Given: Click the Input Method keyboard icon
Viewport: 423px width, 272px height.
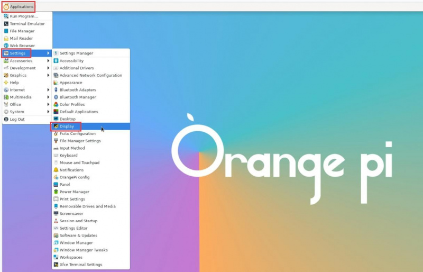Looking at the screenshot, I should click(x=56, y=148).
